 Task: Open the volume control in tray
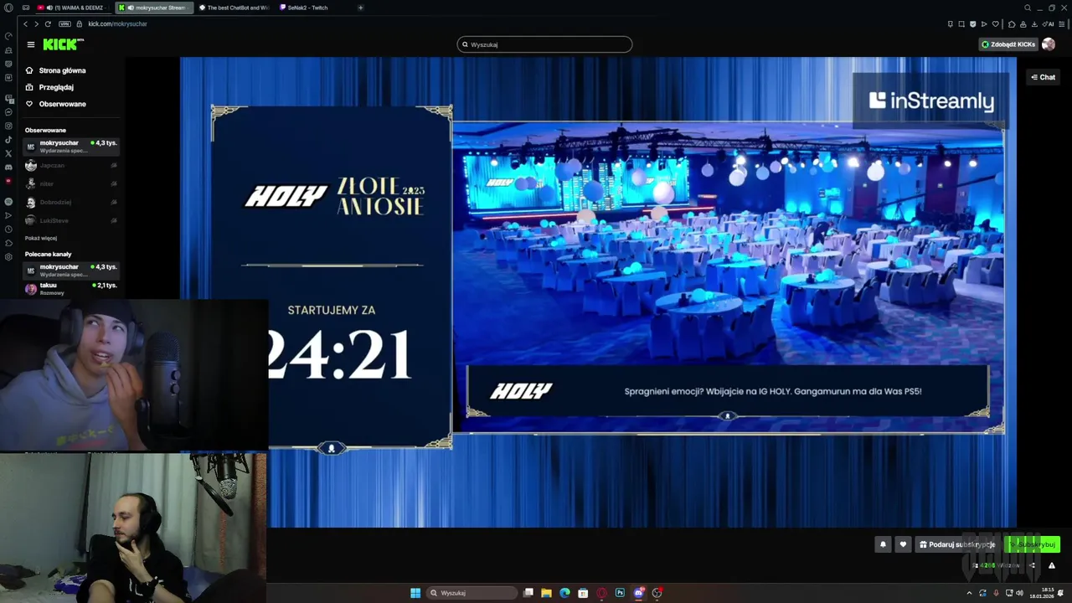point(1019,593)
